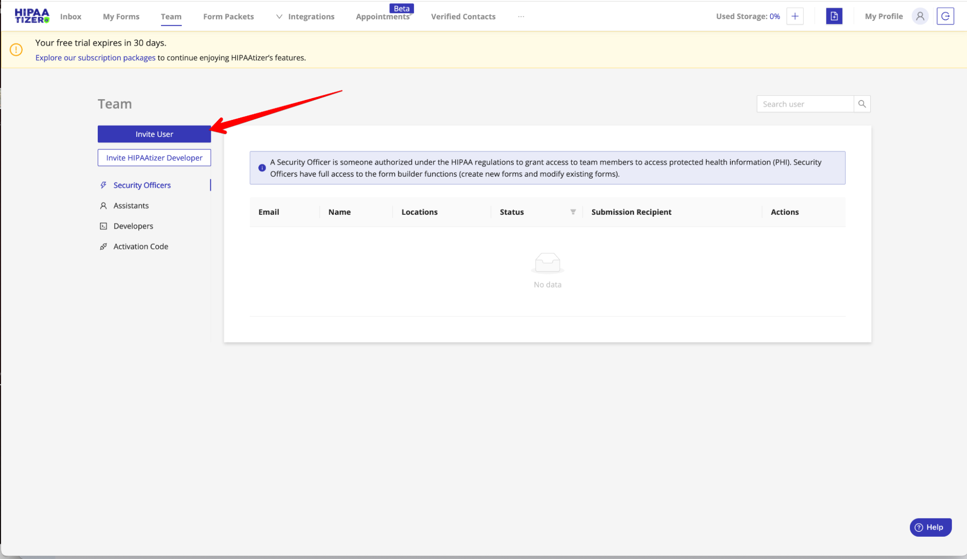The height and width of the screenshot is (559, 967).
Task: Click the trial warning exclamation icon
Action: click(x=16, y=50)
